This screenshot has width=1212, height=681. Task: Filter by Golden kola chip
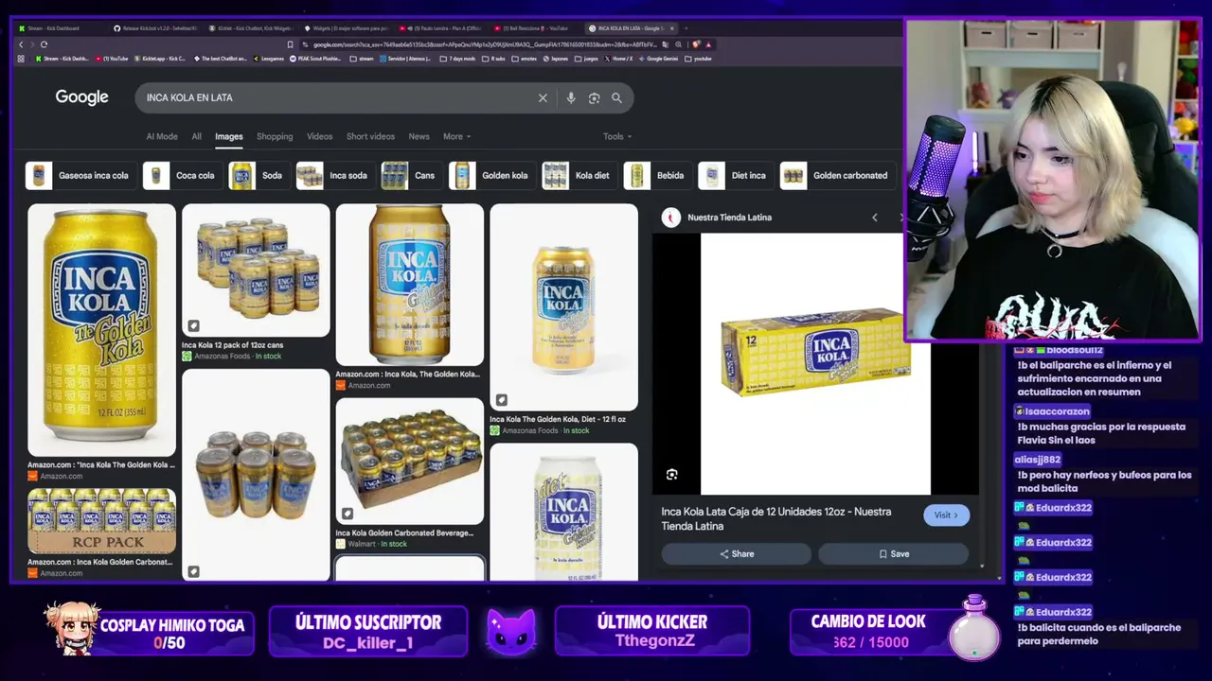pos(492,176)
